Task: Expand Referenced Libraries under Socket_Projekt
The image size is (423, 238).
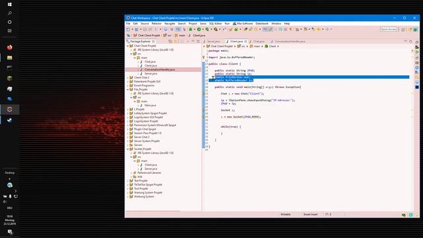Action: 132,173
